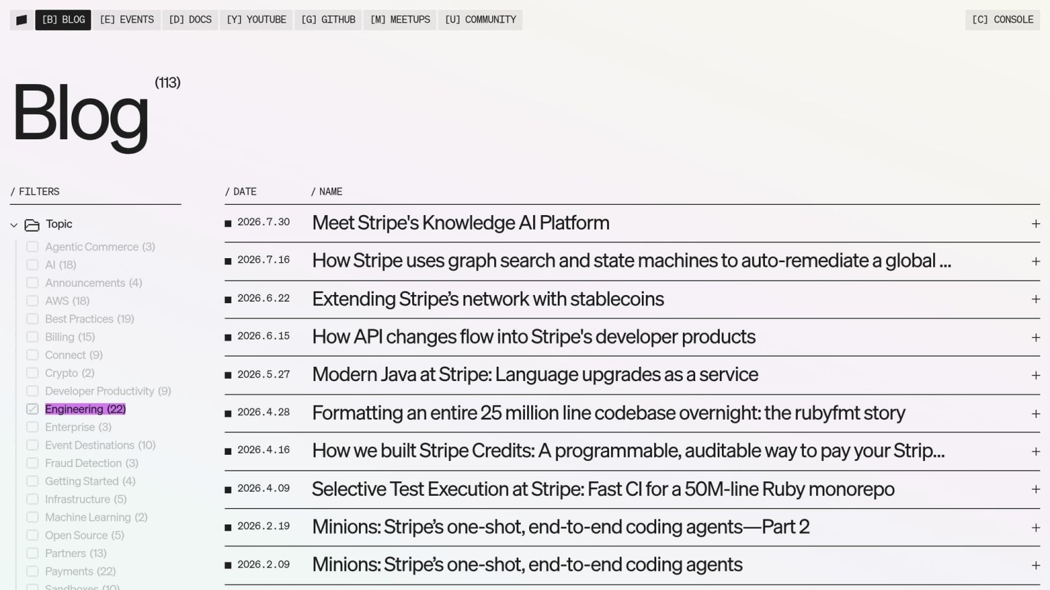Open Extending Stripe's network with stablecoins
1050x590 pixels.
[x=488, y=299]
